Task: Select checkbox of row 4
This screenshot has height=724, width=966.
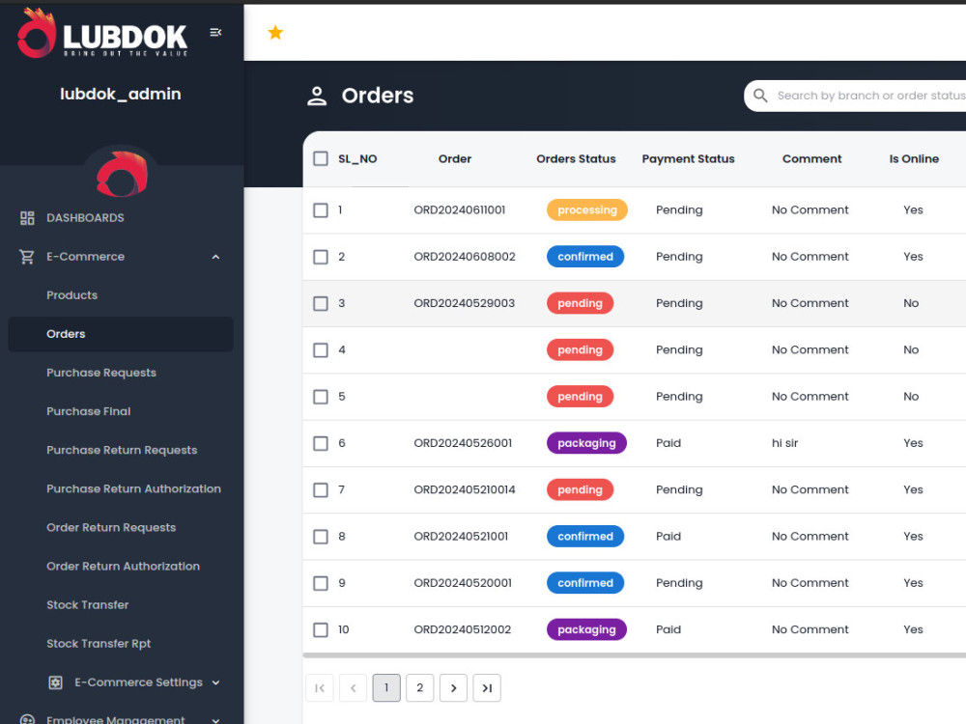Action: [x=321, y=350]
